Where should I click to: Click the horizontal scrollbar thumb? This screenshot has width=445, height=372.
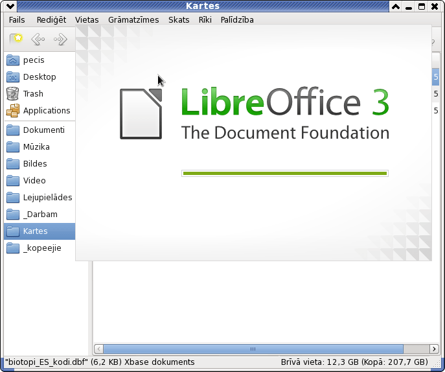[253, 349]
